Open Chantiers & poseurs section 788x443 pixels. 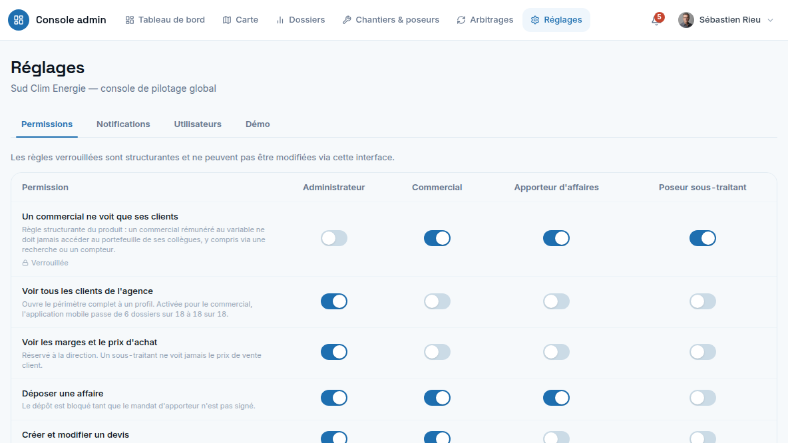click(391, 20)
